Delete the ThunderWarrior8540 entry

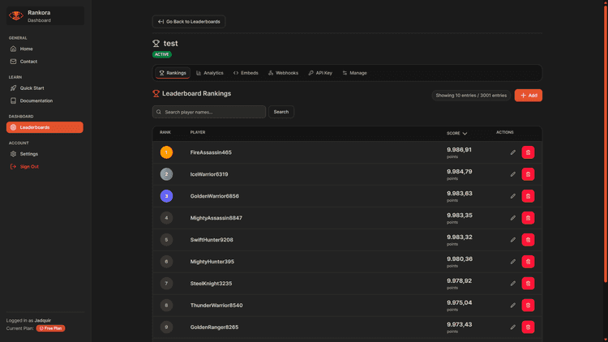pos(528,306)
